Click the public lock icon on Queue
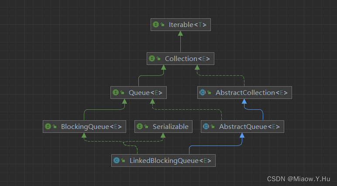This screenshot has width=337, height=186. (x=122, y=92)
